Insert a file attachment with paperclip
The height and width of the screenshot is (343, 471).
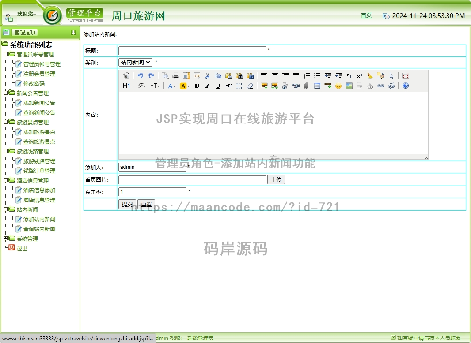(x=306, y=86)
